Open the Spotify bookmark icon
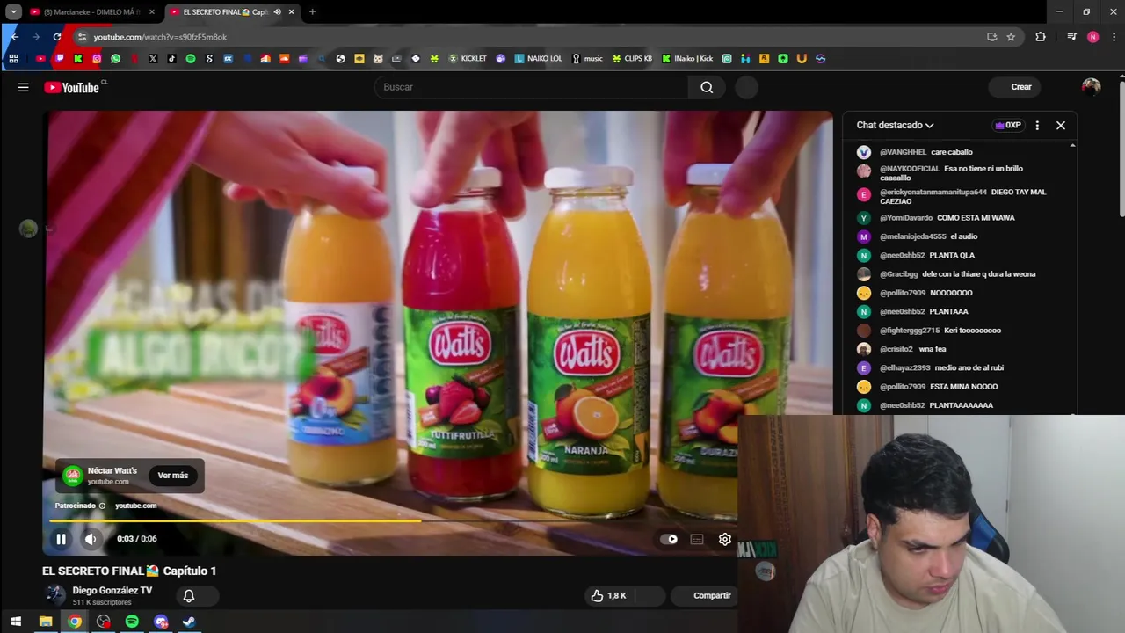The image size is (1125, 633). pos(191,59)
